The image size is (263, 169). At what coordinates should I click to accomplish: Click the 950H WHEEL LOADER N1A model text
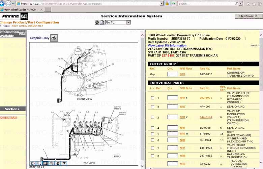pos(28,26)
